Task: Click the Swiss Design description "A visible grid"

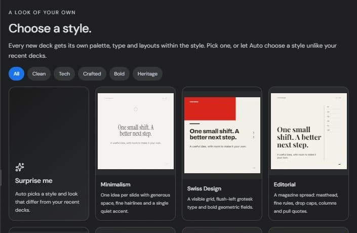Action: [x=220, y=203]
